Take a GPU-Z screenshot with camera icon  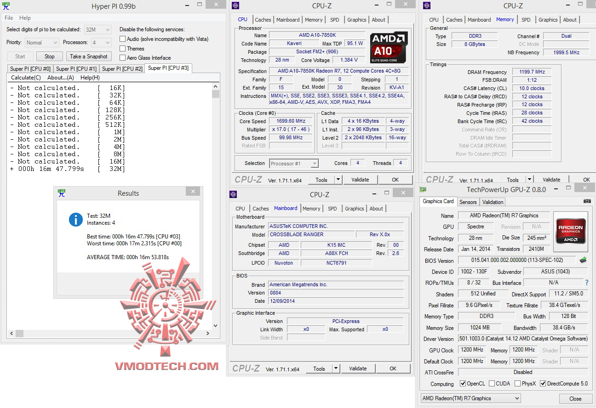[587, 201]
